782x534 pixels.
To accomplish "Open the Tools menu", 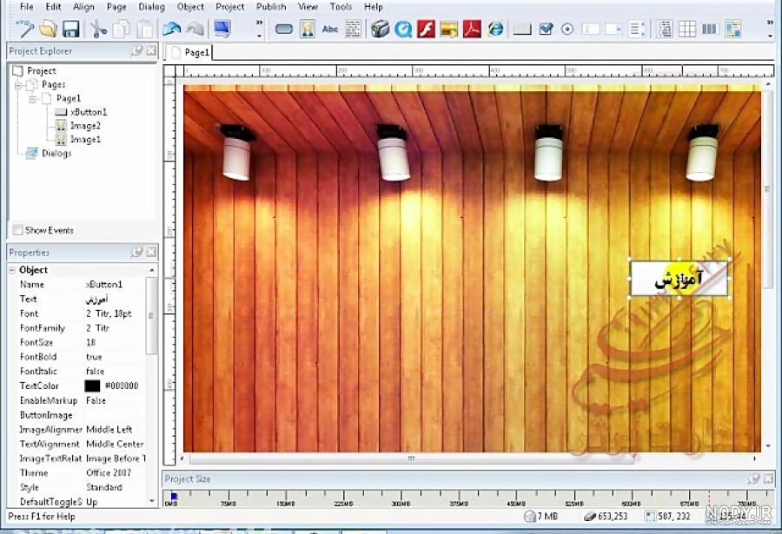I will click(x=341, y=7).
